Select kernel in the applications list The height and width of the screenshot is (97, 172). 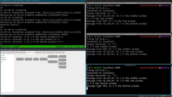coord(3,57)
